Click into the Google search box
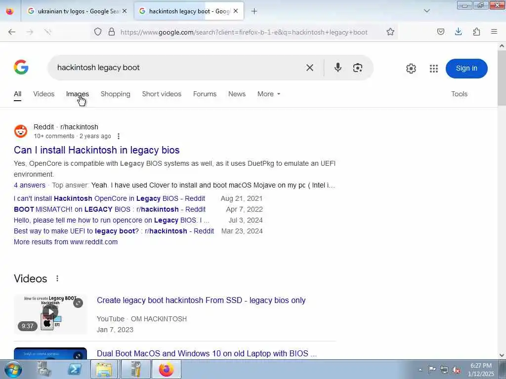The width and height of the screenshot is (506, 379). 177,68
